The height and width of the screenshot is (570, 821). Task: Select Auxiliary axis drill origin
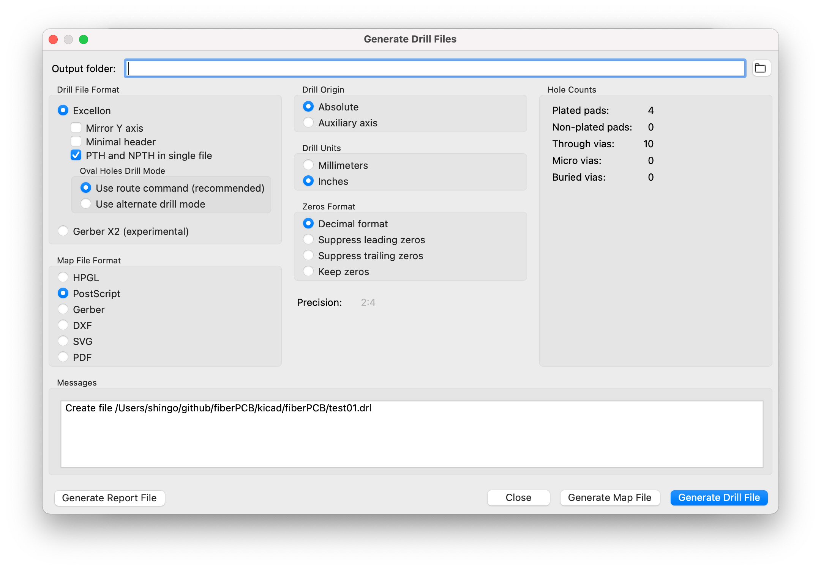[308, 123]
